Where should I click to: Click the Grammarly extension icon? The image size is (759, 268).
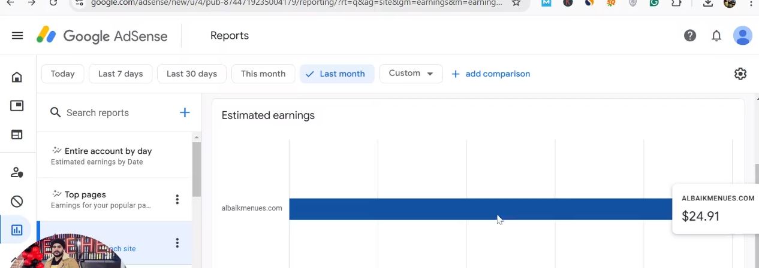(x=654, y=2)
